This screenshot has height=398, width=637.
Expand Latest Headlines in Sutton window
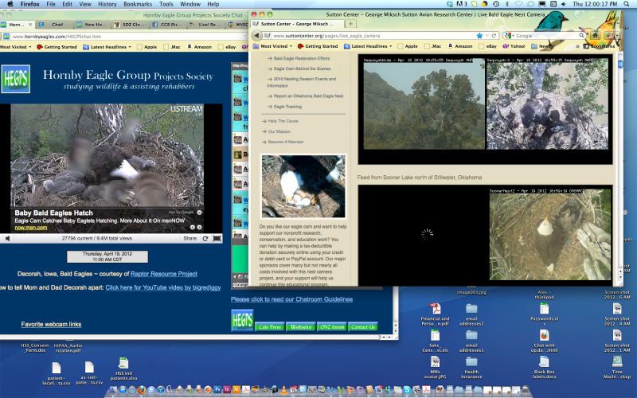368,46
